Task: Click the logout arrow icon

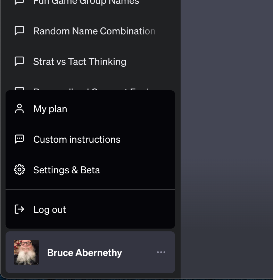Action: [x=19, y=209]
